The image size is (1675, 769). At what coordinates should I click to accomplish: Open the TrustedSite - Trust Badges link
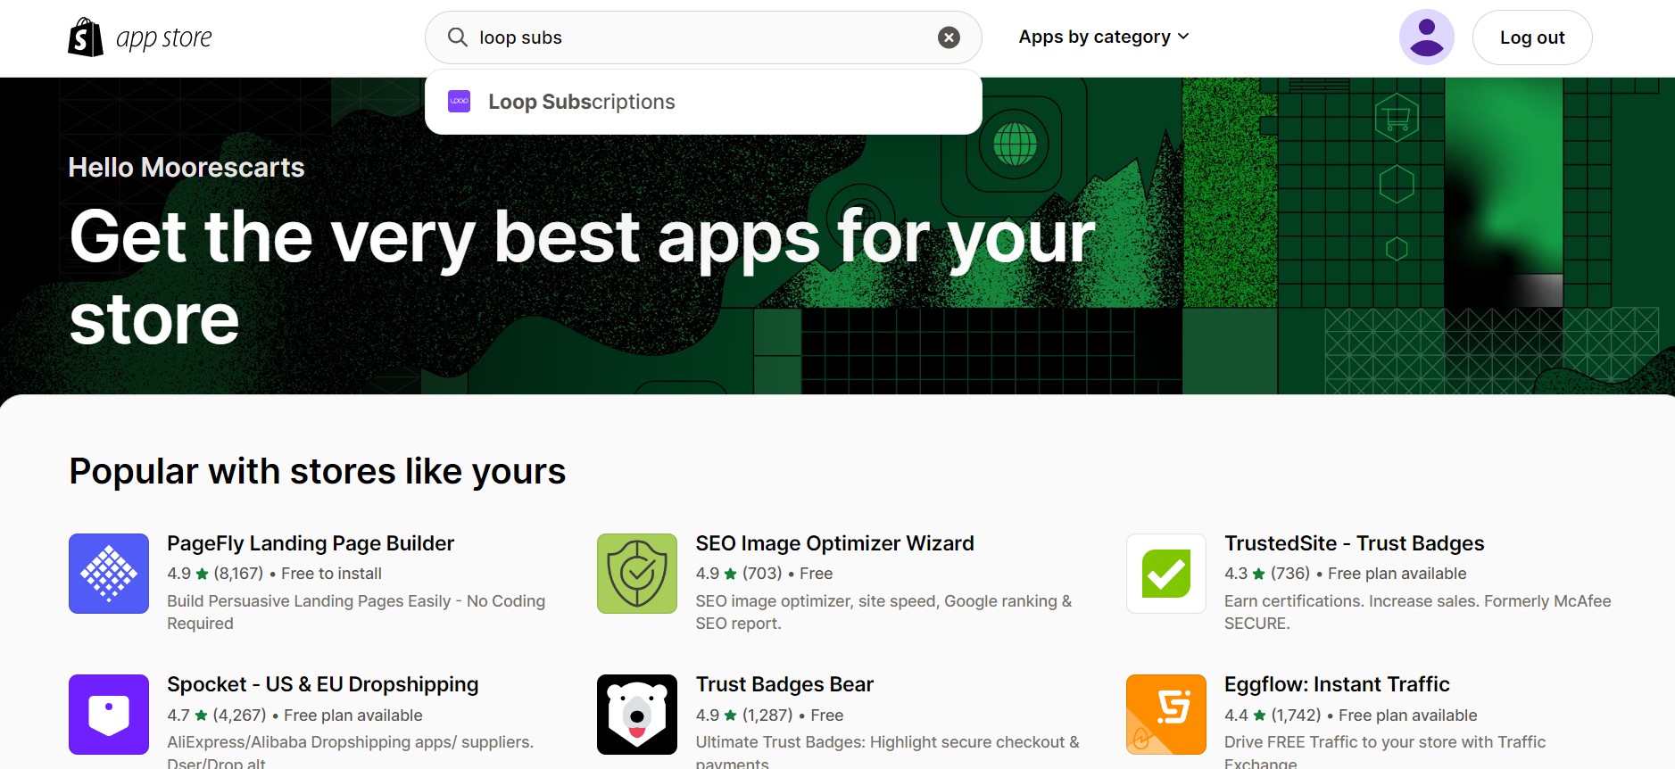(x=1354, y=543)
